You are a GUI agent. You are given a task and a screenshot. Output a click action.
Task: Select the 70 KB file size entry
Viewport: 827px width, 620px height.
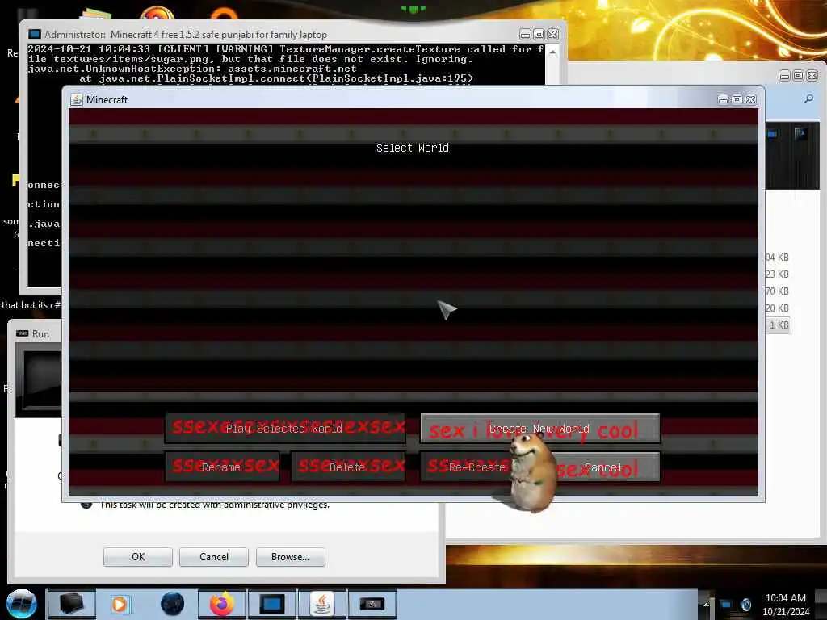[x=777, y=291]
